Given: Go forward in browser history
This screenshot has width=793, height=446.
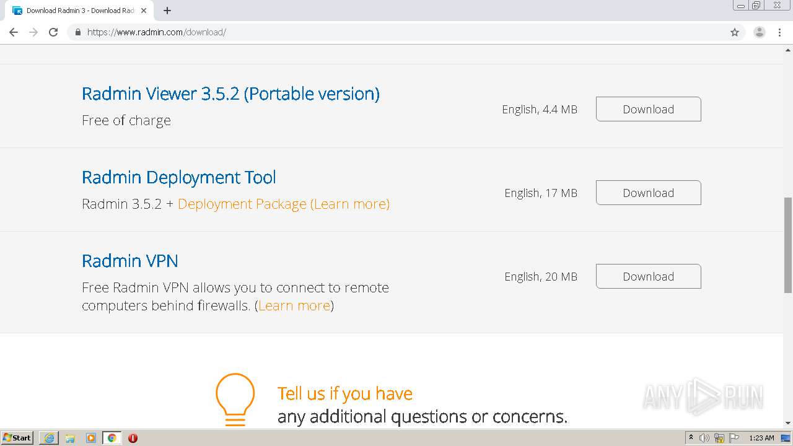Looking at the screenshot, I should pyautogui.click(x=33, y=32).
